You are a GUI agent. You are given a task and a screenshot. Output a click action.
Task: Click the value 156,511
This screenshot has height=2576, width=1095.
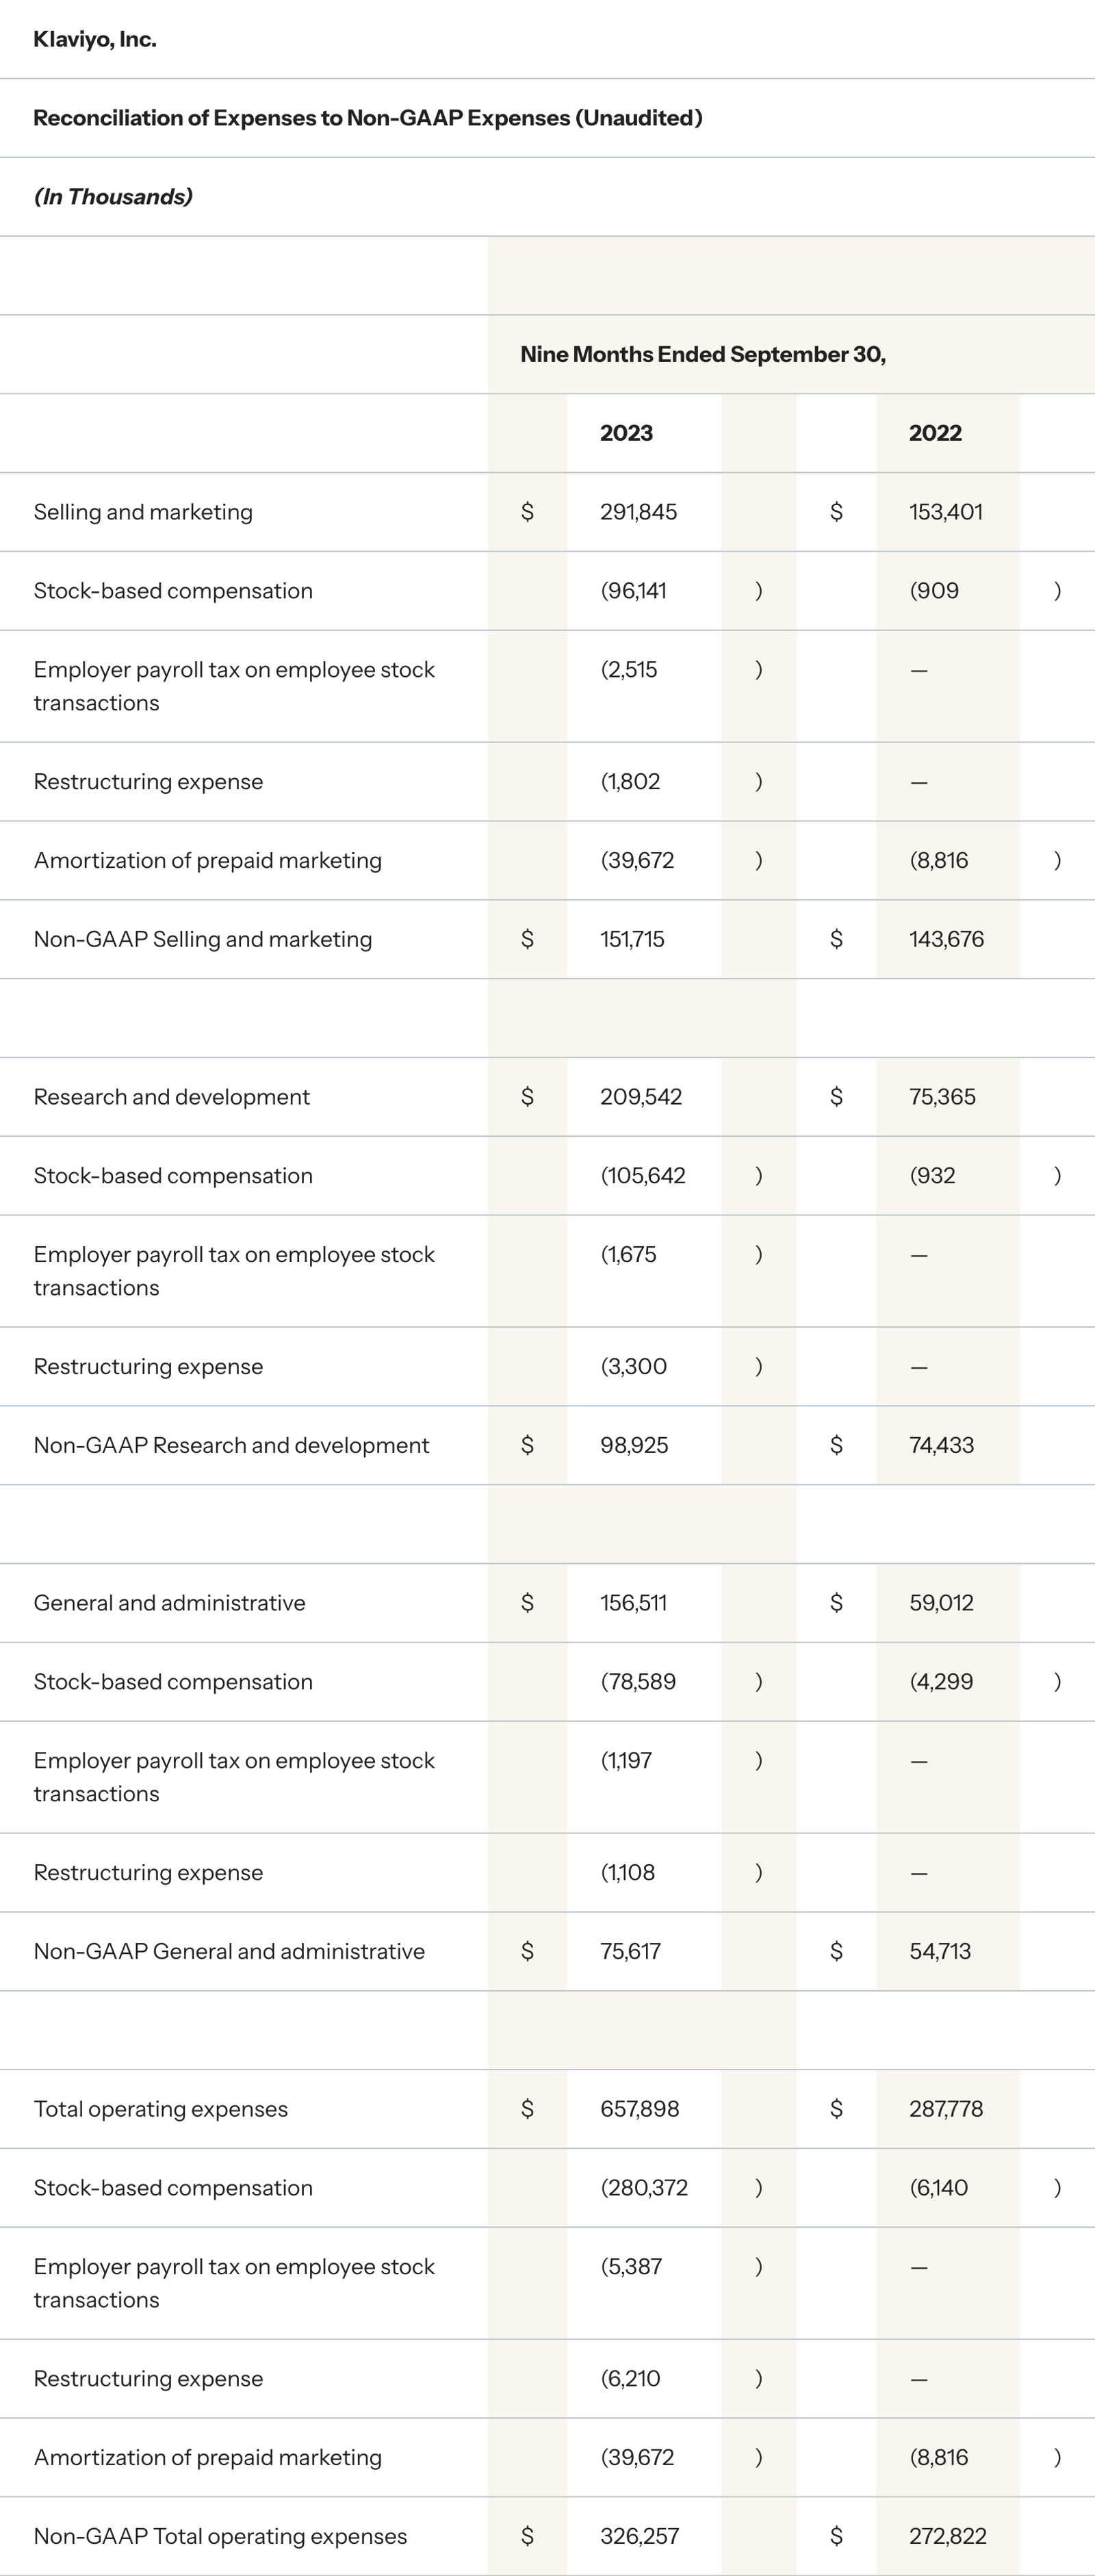[x=633, y=1603]
